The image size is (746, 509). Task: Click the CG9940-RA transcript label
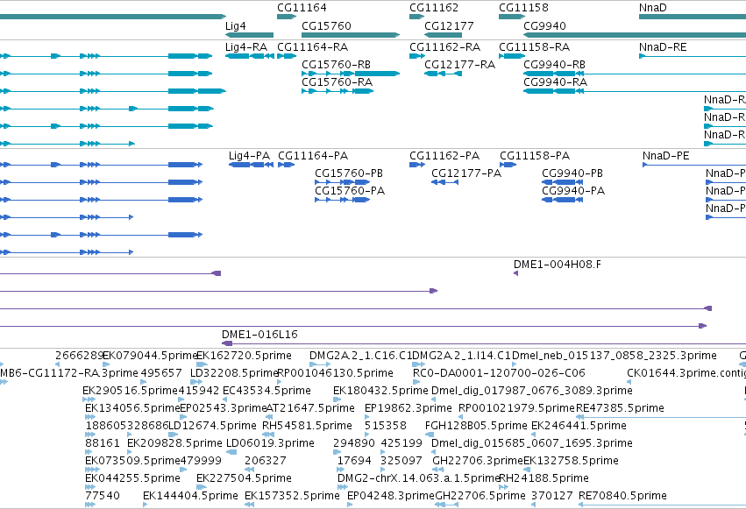click(555, 82)
